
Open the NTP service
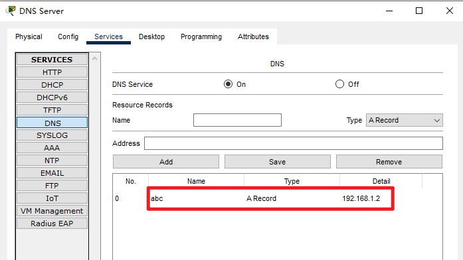(52, 161)
